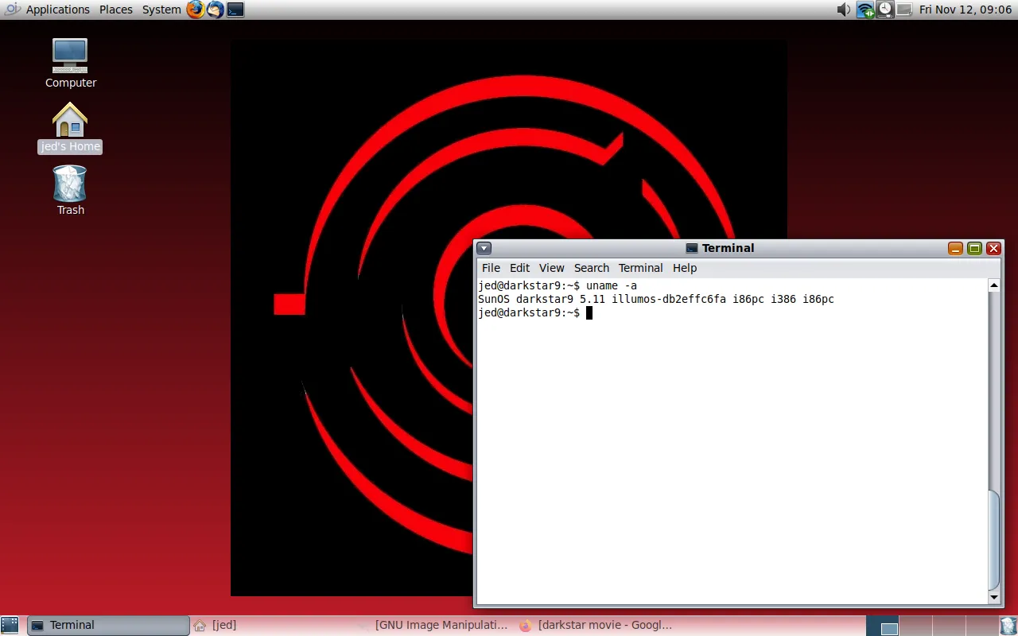Close the Terminal window
1018x636 pixels.
point(993,249)
